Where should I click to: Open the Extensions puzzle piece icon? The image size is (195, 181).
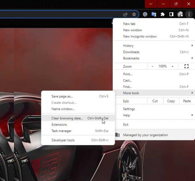click(x=162, y=14)
